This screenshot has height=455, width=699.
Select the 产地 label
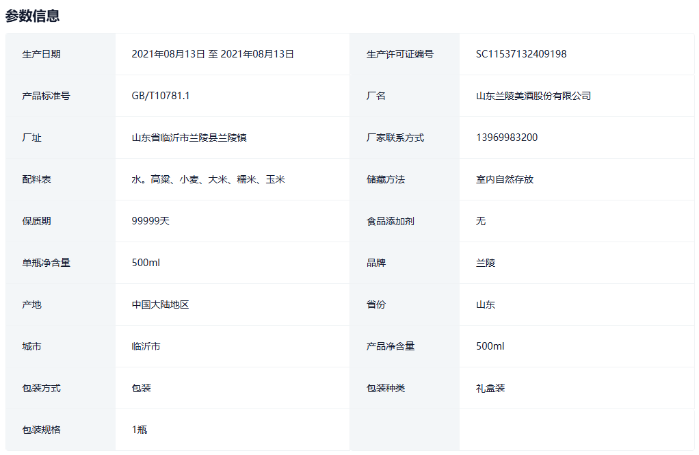[31, 304]
